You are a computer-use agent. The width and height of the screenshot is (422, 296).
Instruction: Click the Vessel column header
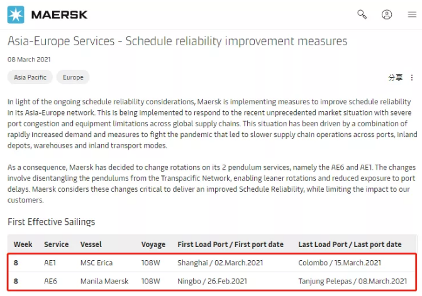(91, 244)
